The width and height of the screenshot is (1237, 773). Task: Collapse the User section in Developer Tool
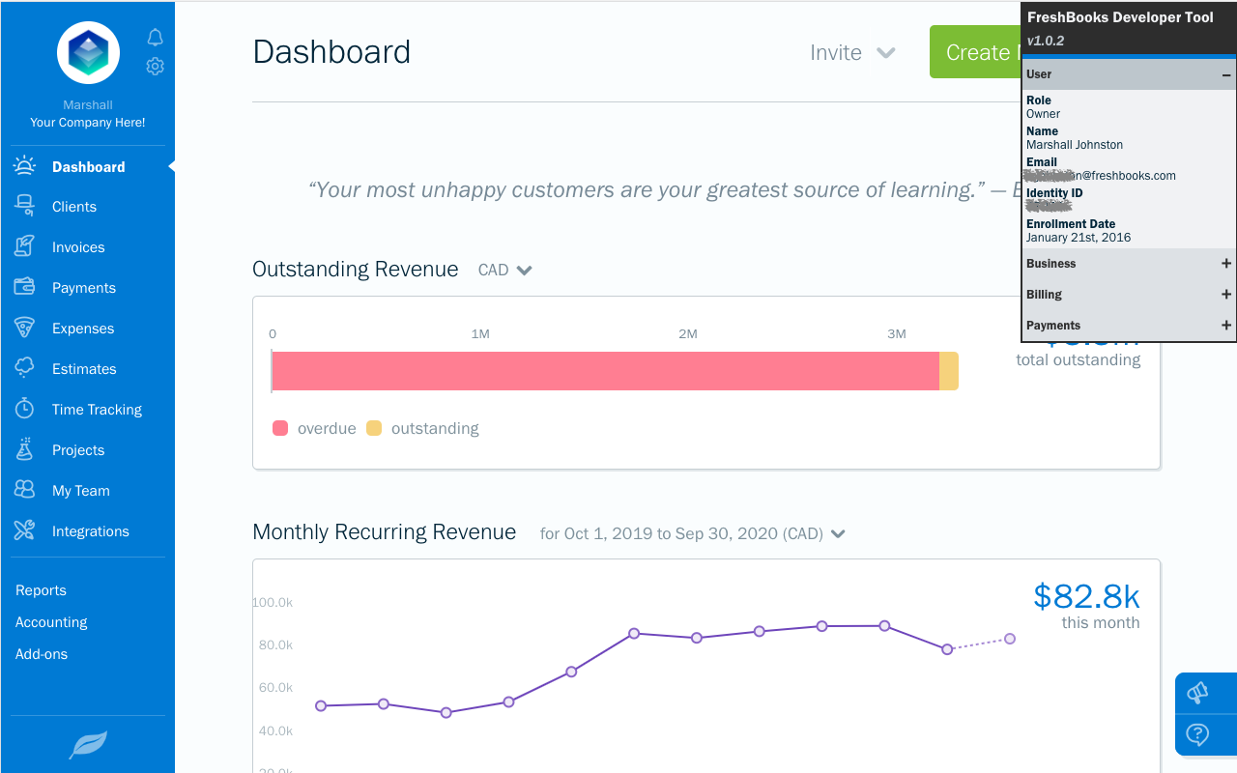pos(1225,73)
